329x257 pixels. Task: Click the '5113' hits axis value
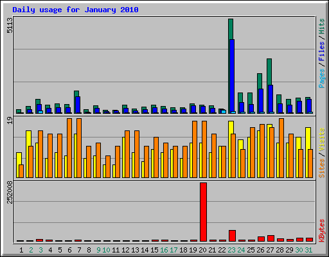point(10,26)
